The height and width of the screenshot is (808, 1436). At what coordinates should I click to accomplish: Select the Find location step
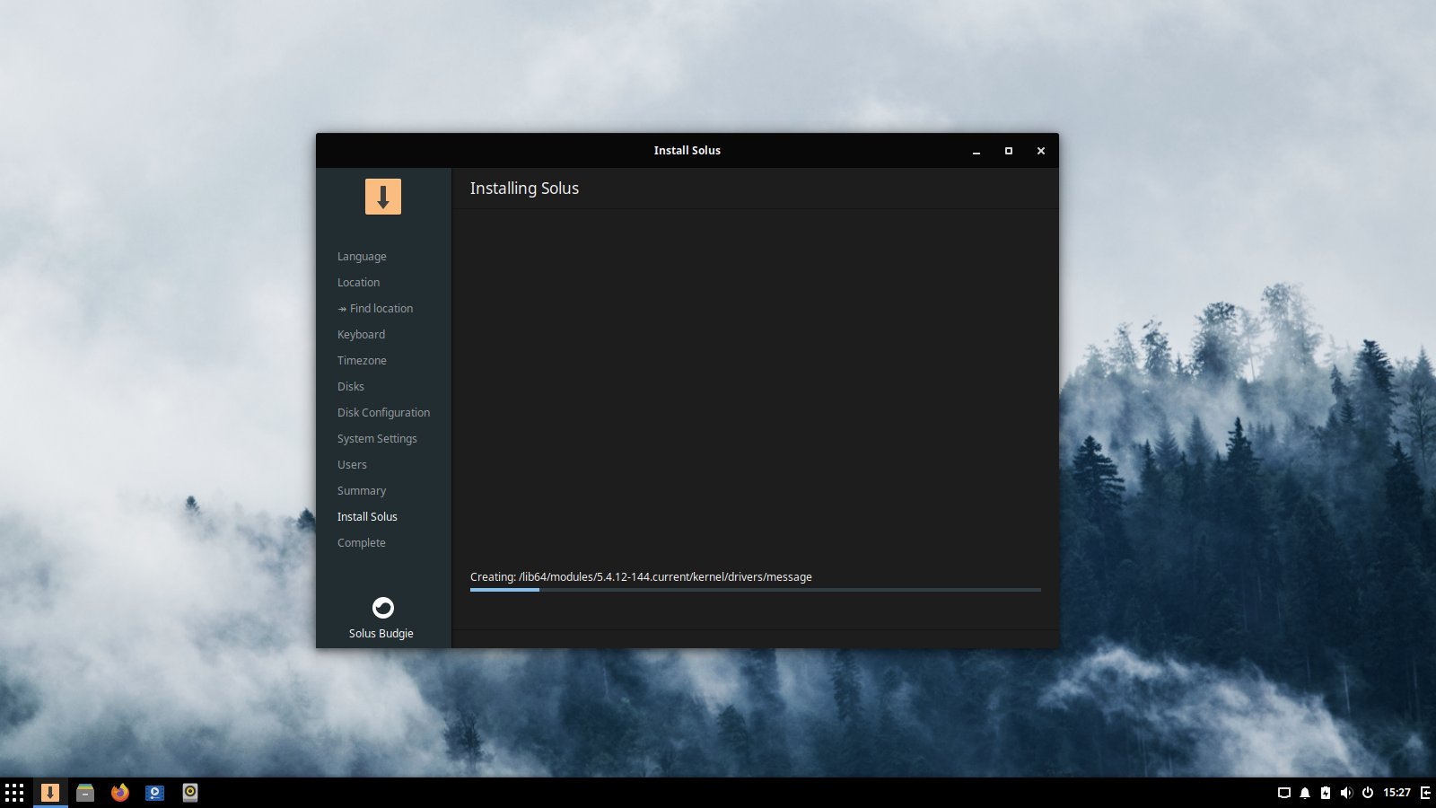375,309
